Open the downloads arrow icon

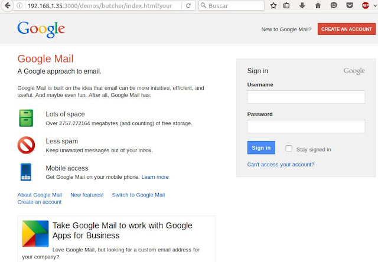302,5
